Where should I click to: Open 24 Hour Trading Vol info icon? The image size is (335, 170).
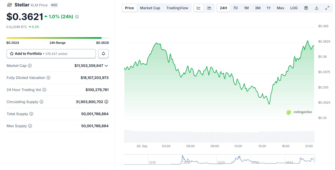tap(44, 90)
